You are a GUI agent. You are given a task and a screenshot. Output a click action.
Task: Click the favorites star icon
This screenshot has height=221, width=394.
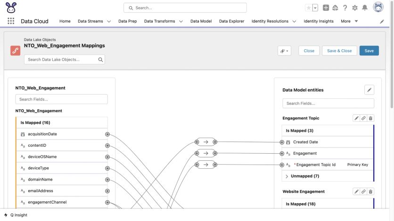click(x=309, y=8)
